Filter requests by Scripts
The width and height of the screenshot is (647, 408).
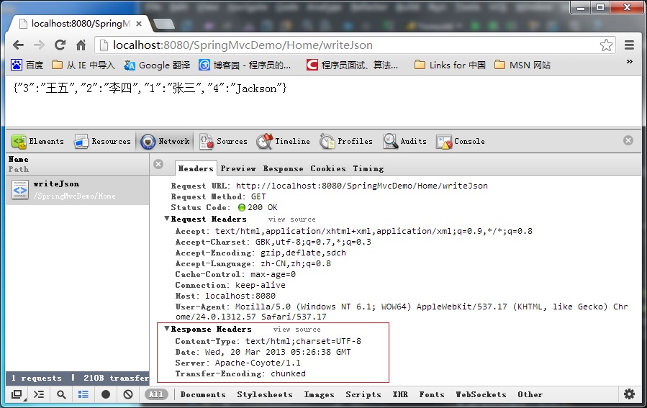pos(363,394)
